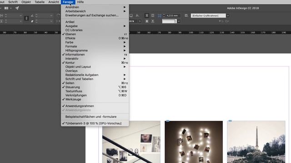Close the Fenster menu via its title
This screenshot has width=291, height=163.
point(68,2)
